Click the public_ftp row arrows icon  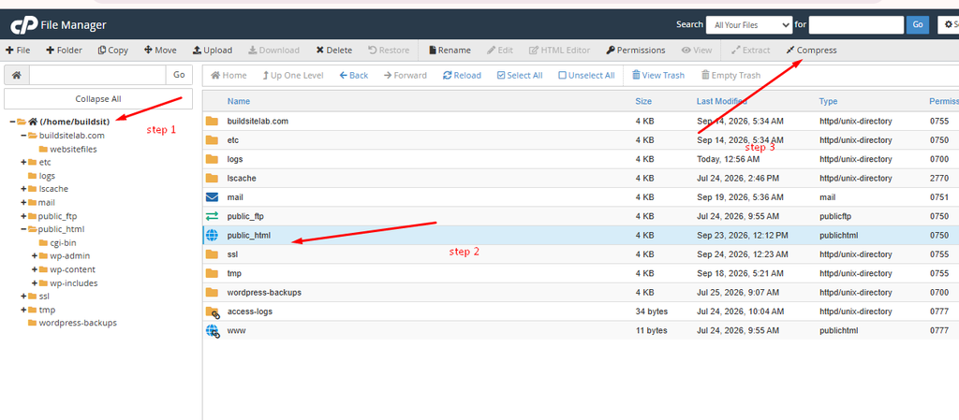pos(213,216)
